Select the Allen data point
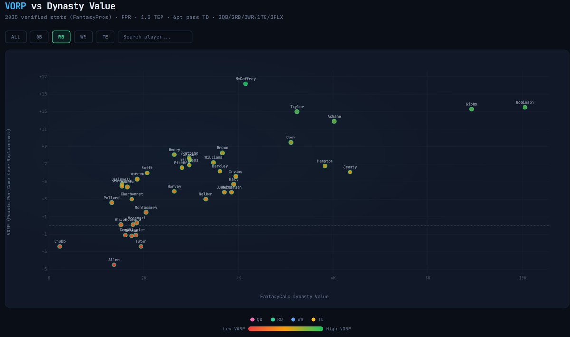570x337 pixels. coord(114,265)
